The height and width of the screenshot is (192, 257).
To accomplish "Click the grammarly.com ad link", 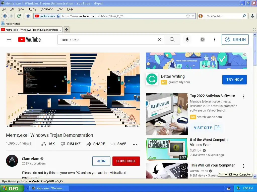I will tap(179, 82).
